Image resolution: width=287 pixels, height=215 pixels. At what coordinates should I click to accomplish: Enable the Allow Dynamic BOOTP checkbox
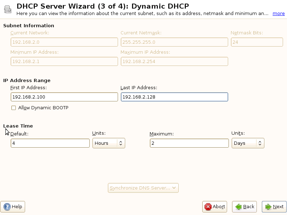pyautogui.click(x=14, y=108)
